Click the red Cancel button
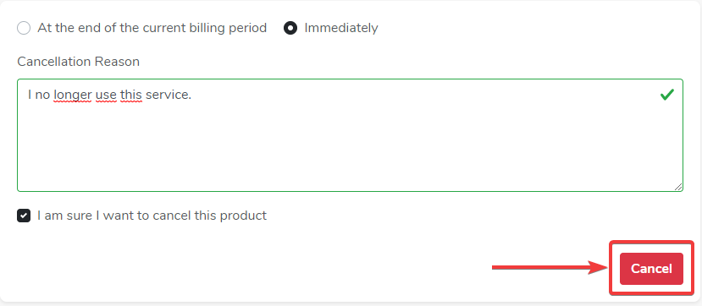 [x=651, y=269]
